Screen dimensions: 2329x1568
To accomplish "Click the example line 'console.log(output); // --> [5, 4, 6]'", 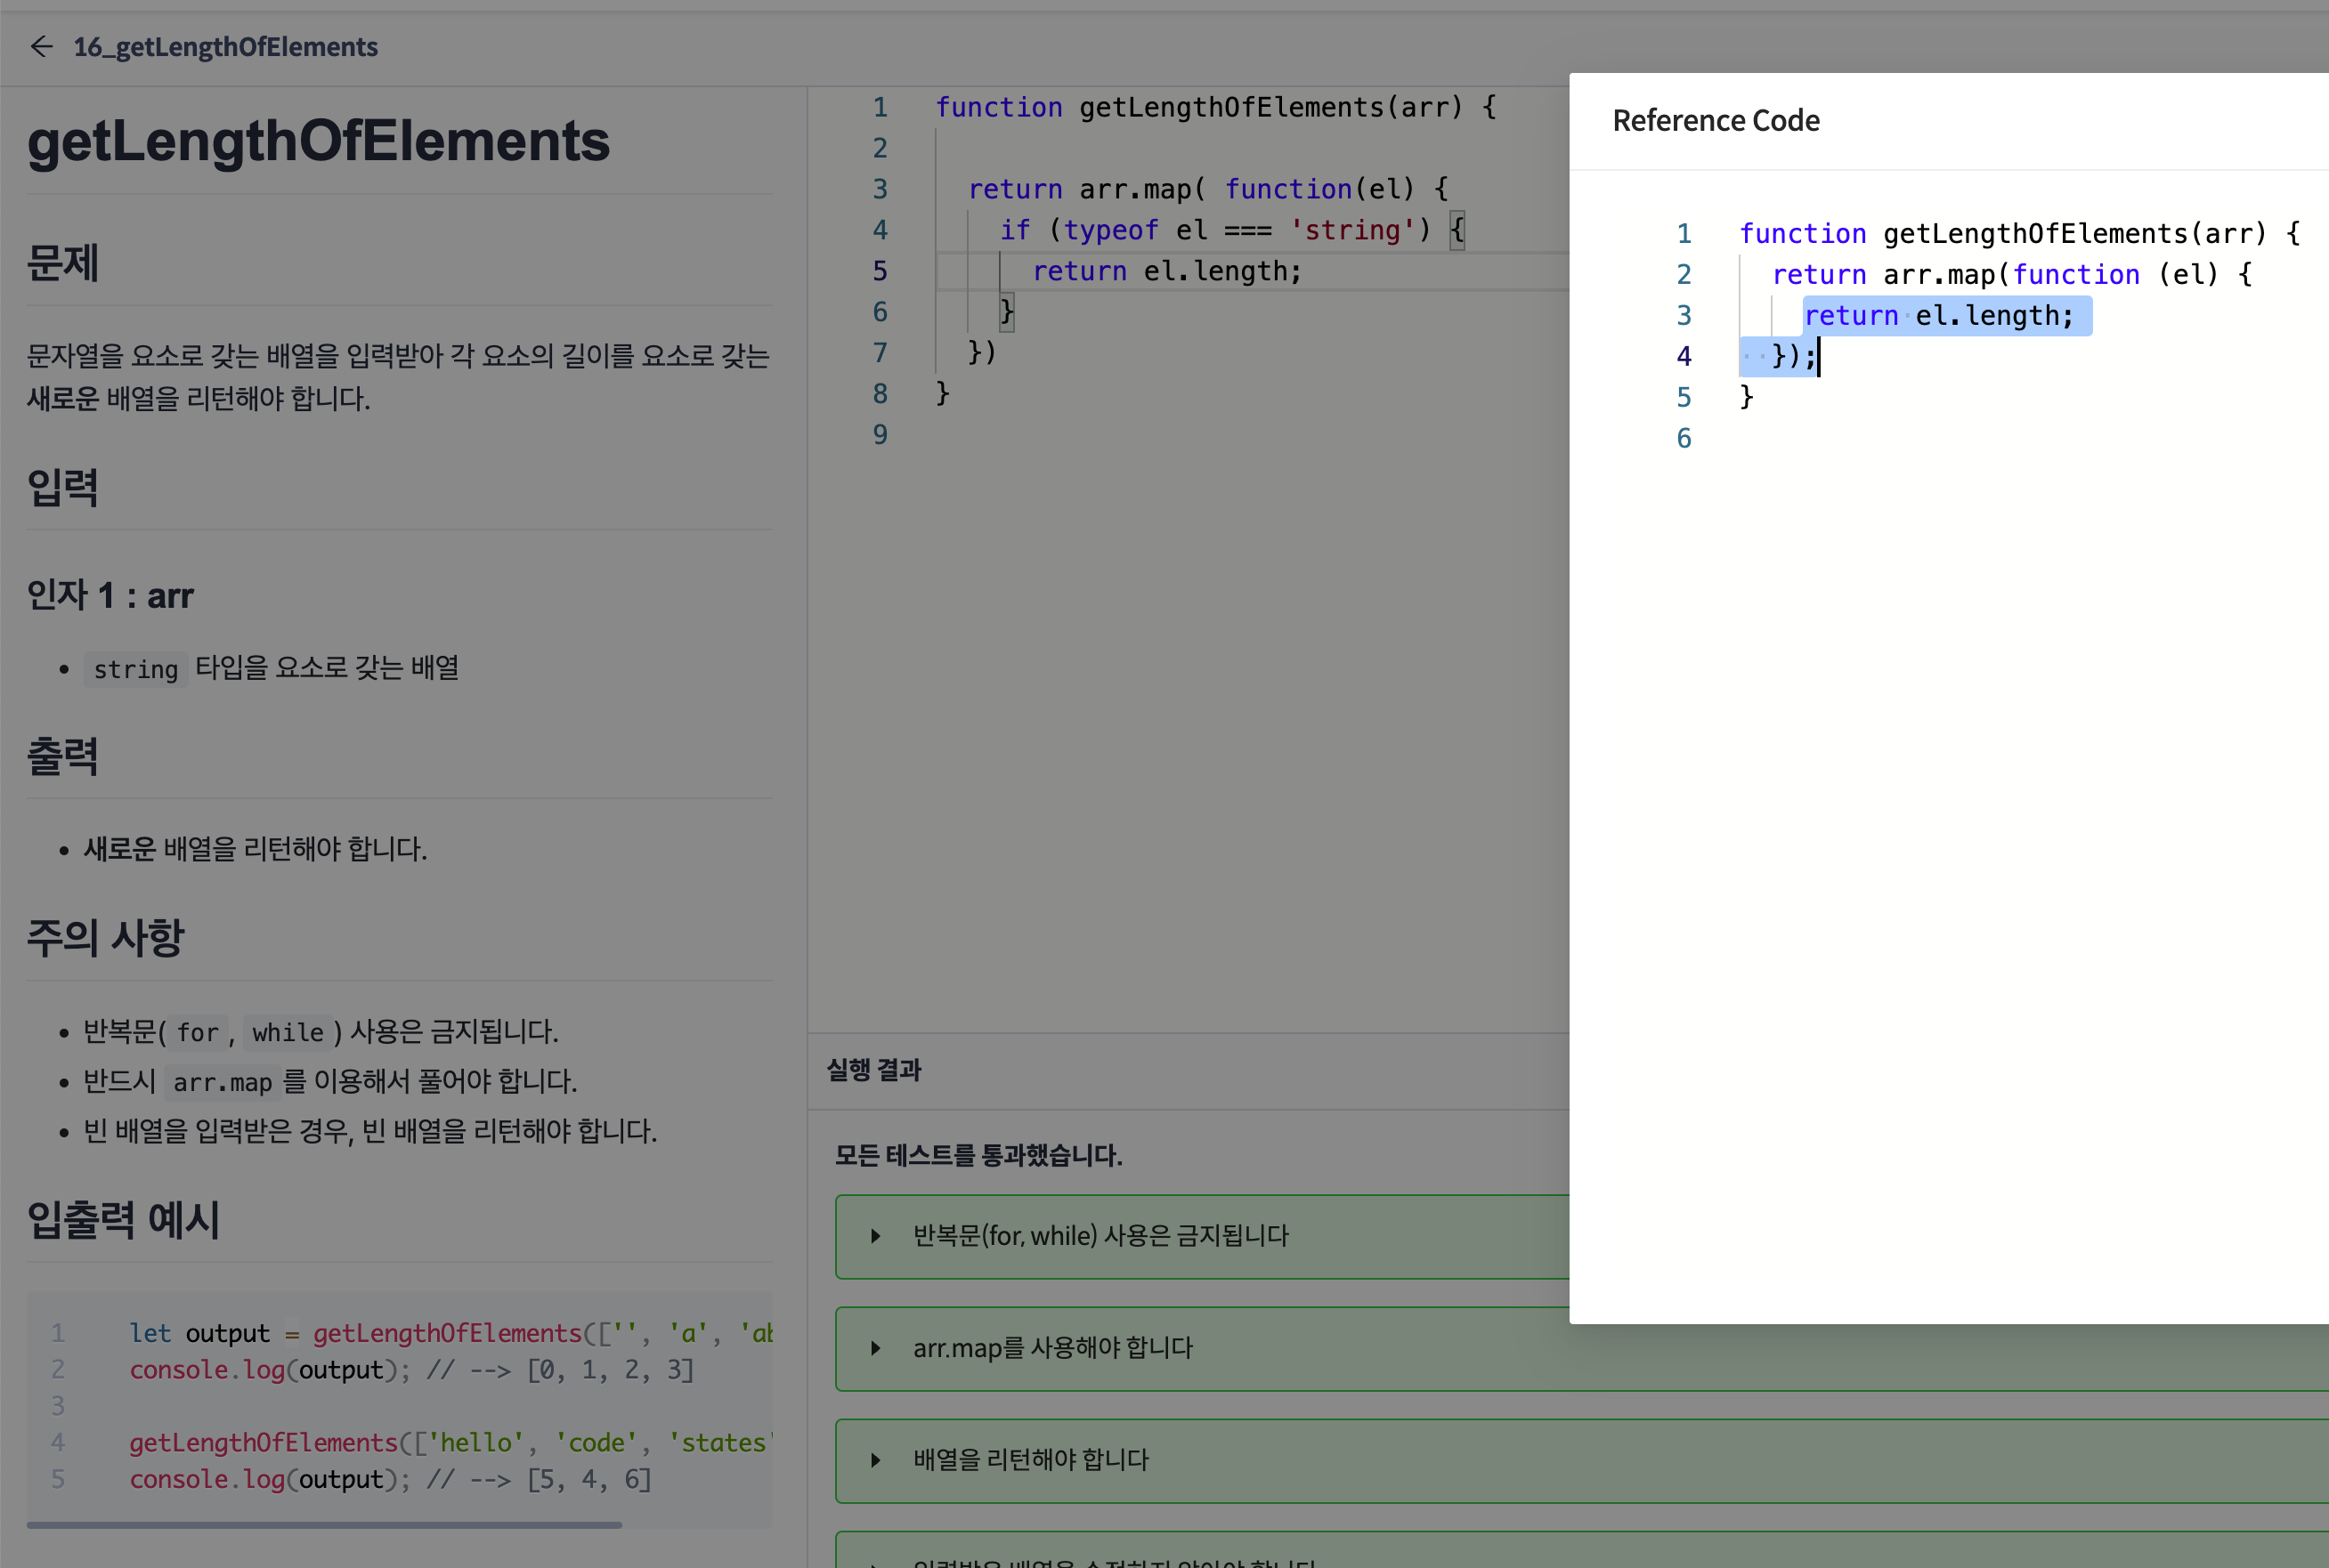I will click(x=390, y=1479).
